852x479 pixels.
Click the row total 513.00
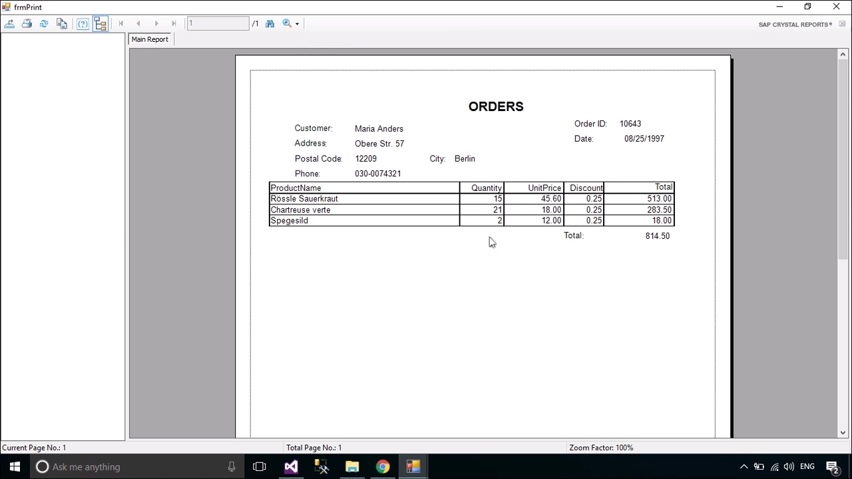(x=659, y=199)
